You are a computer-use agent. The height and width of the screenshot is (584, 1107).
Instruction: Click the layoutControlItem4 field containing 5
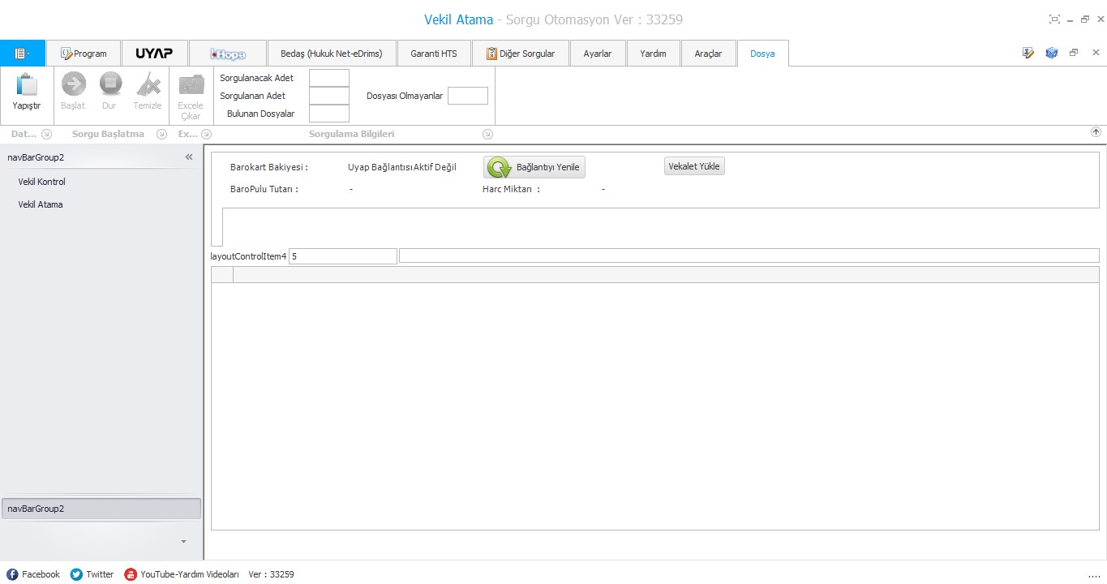coord(343,256)
